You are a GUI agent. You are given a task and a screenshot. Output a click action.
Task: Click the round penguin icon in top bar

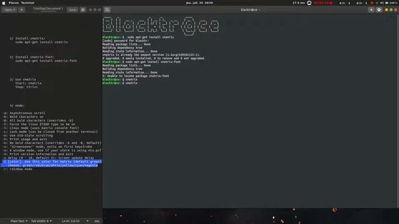pyautogui.click(x=309, y=2)
